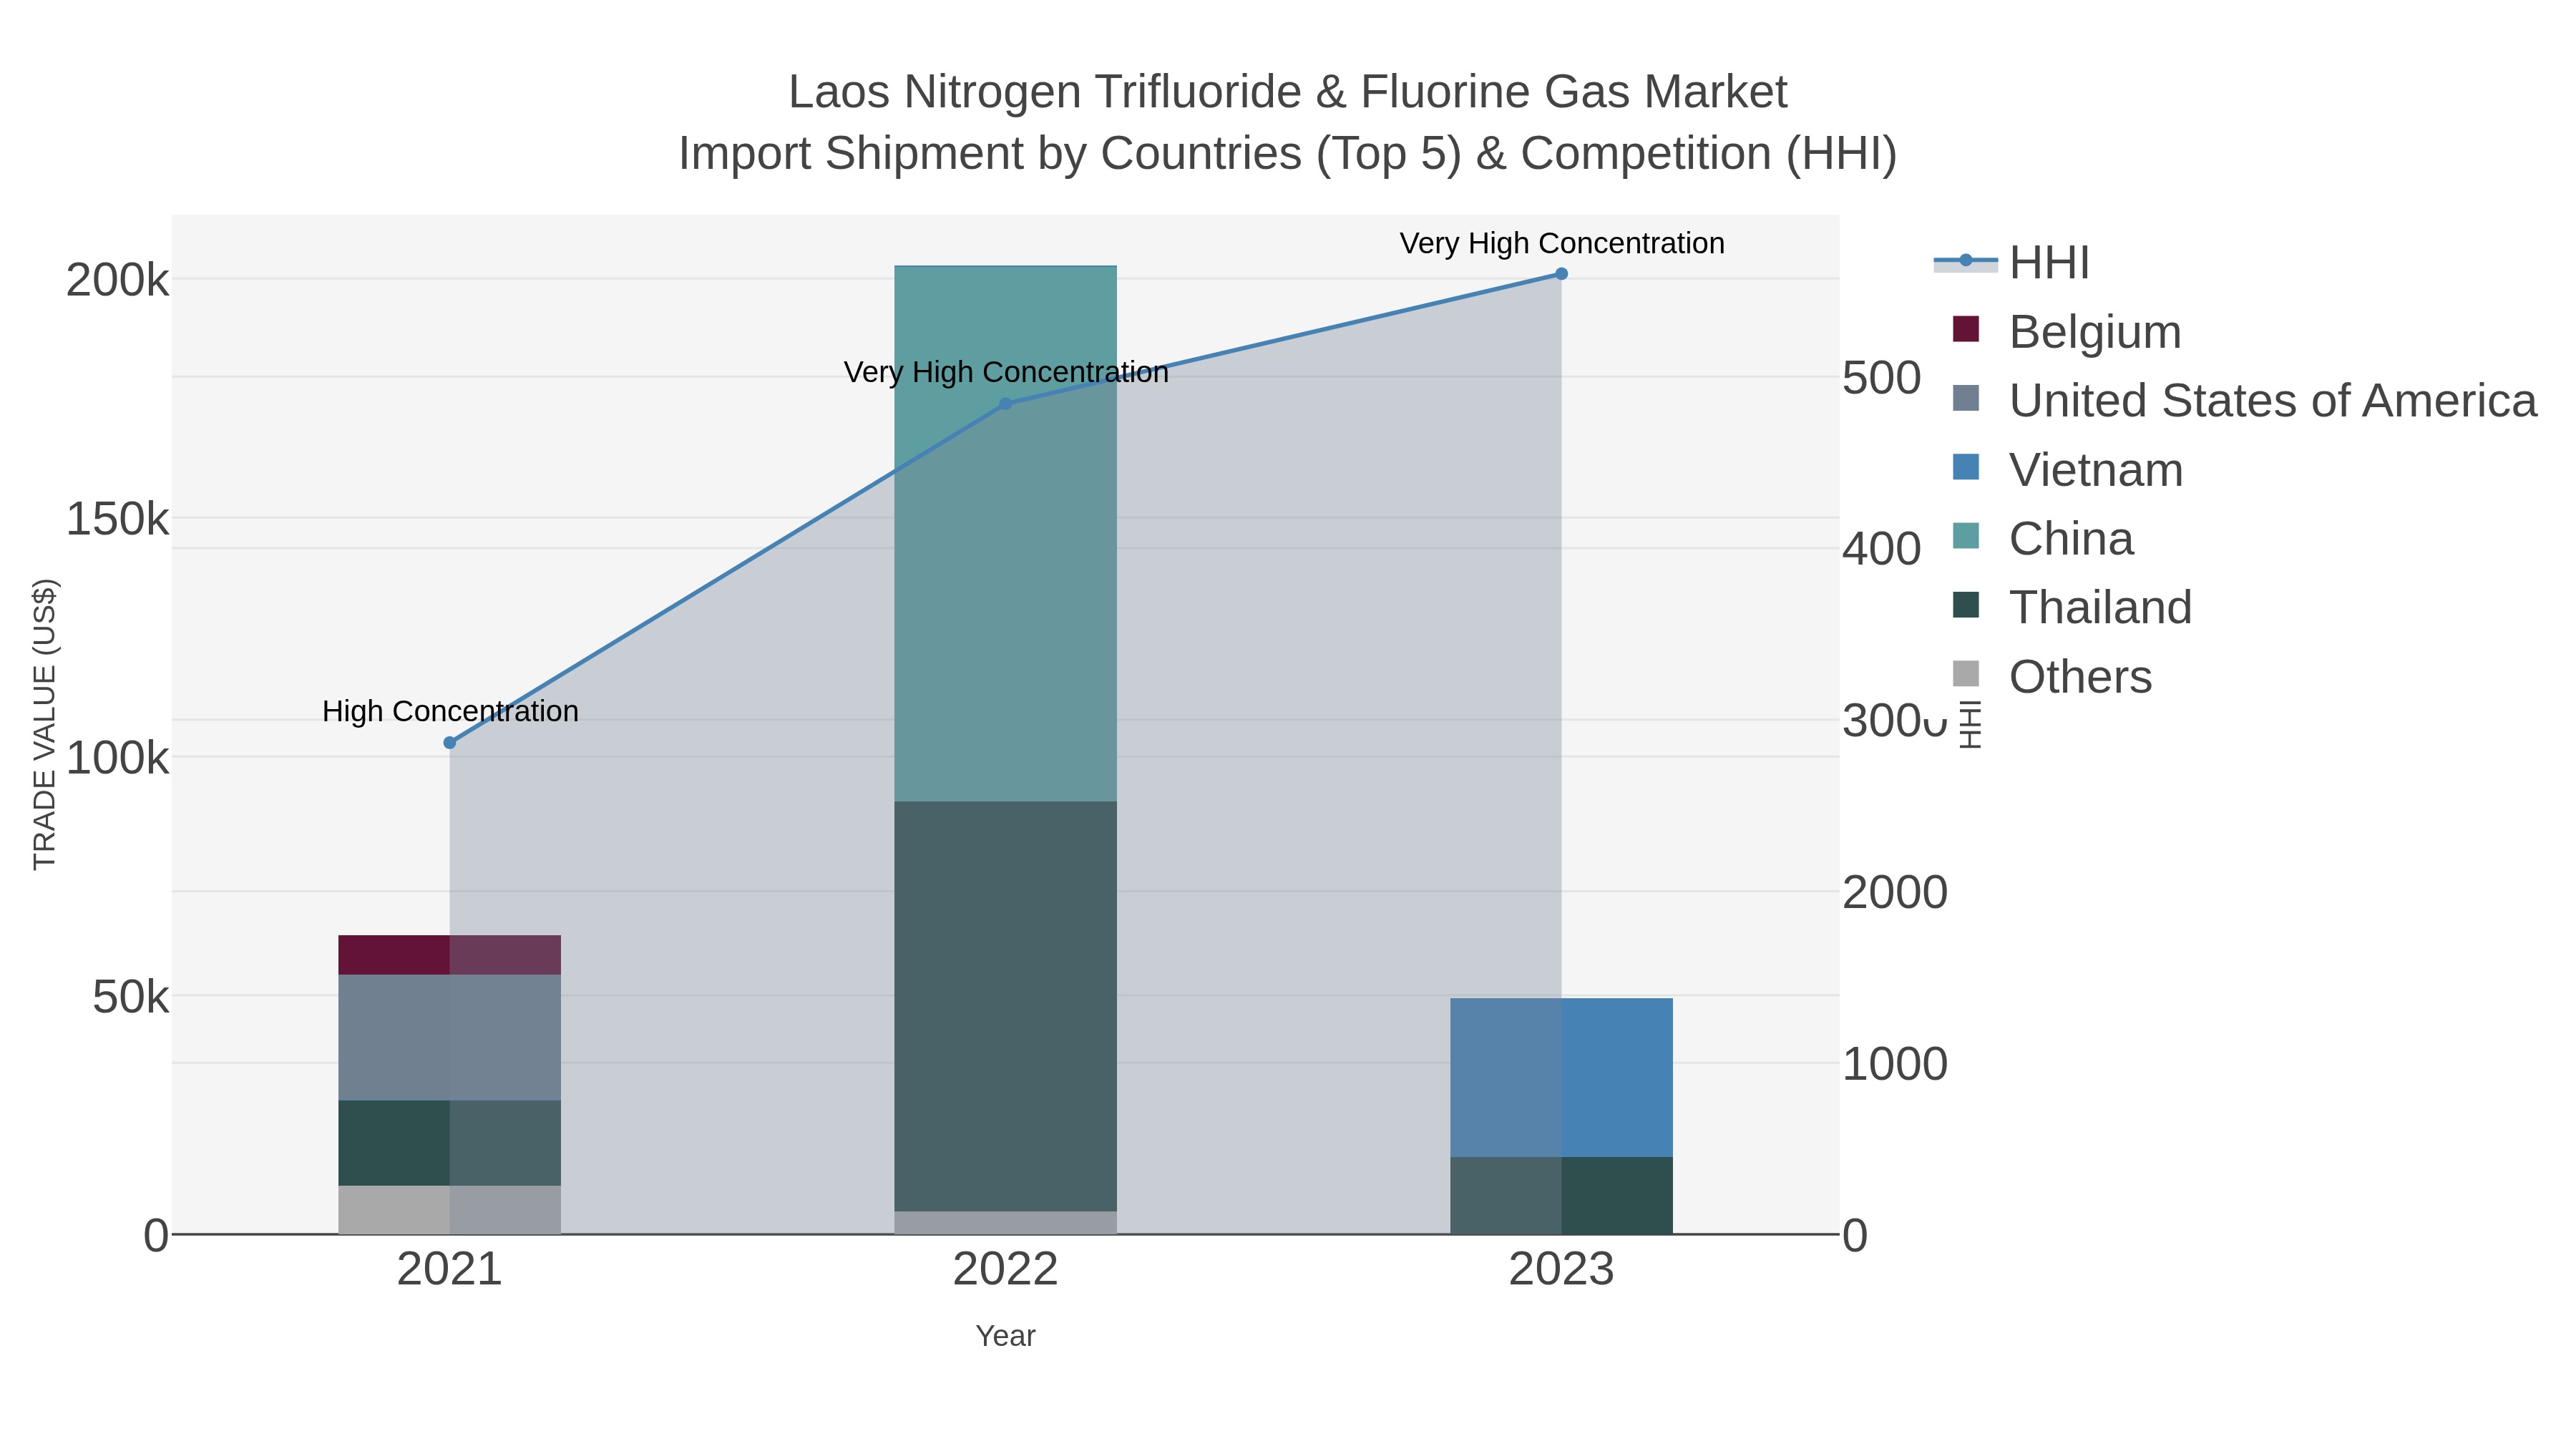Toggle China series in the legend
This screenshot has height=1449, width=2576.
(x=2042, y=538)
